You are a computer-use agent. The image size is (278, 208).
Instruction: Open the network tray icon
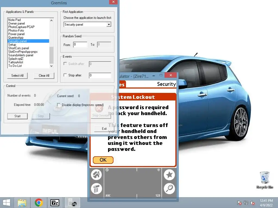246,203
